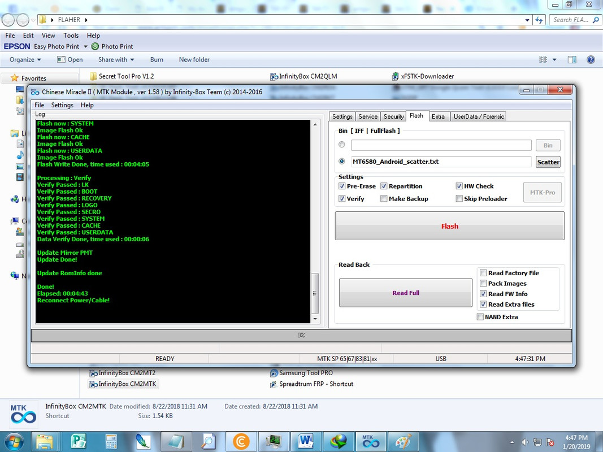Uncheck the HW Check checkbox
The image size is (603, 452).
pos(459,186)
